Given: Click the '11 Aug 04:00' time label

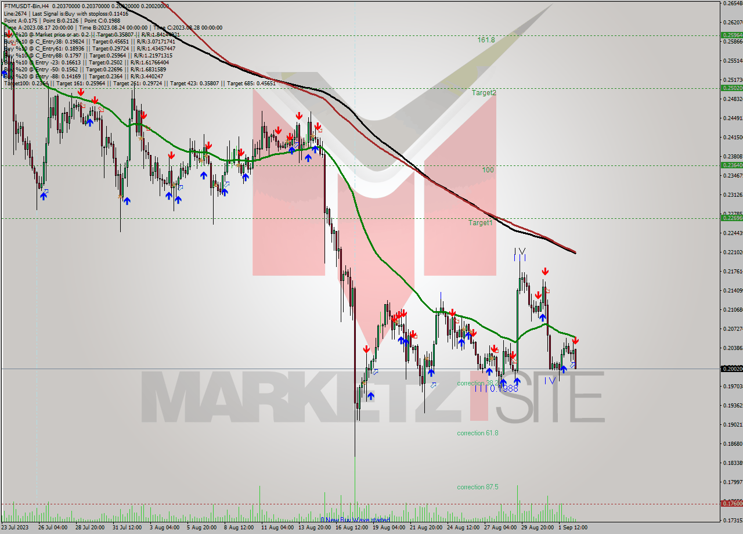Looking at the screenshot, I should pos(277,528).
